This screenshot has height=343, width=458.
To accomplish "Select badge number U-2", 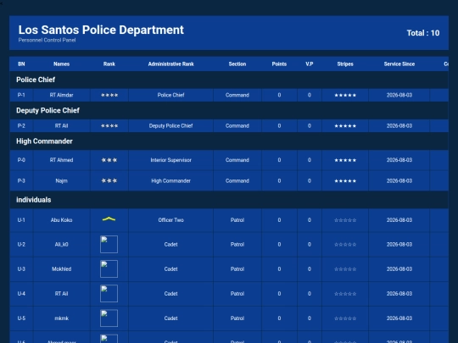I will [21, 245].
